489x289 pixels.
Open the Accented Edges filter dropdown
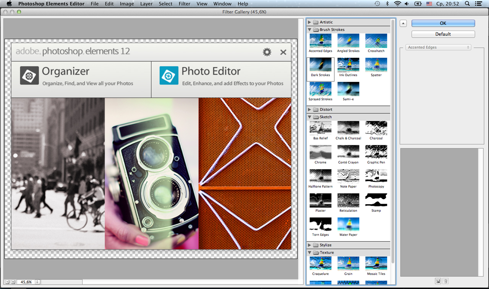(438, 47)
